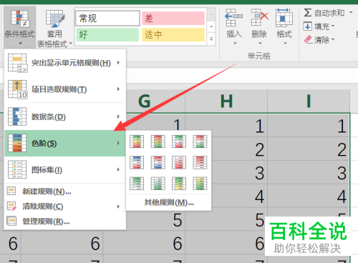
Task: Select column H header
Action: pyautogui.click(x=226, y=101)
